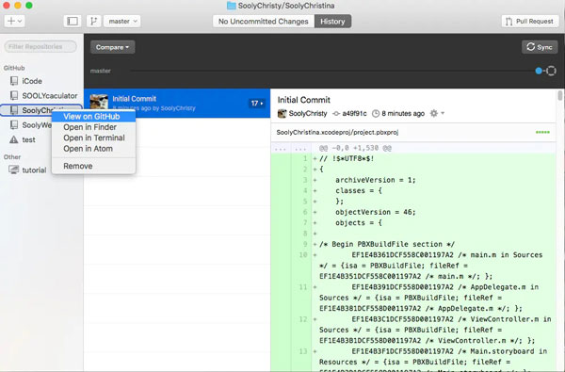Click the warning icon beside test
The height and width of the screenshot is (372, 565).
coord(14,139)
